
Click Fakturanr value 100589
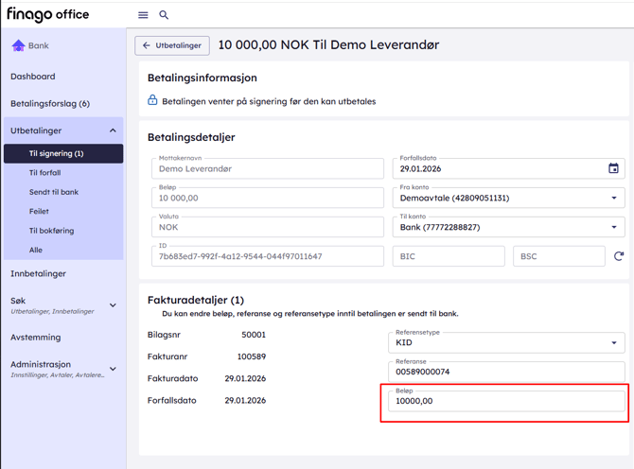click(x=252, y=356)
